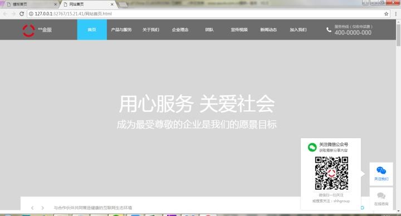Select 企业理念 in the navigation bar
This screenshot has width=401, height=216.
click(x=180, y=30)
